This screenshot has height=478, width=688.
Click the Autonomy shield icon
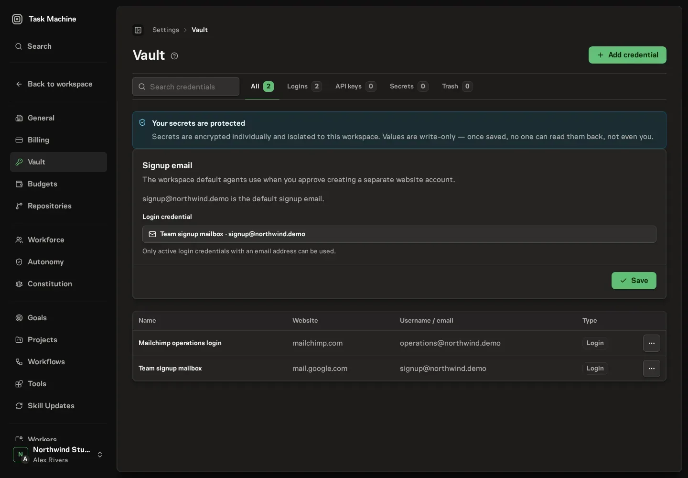coord(19,262)
